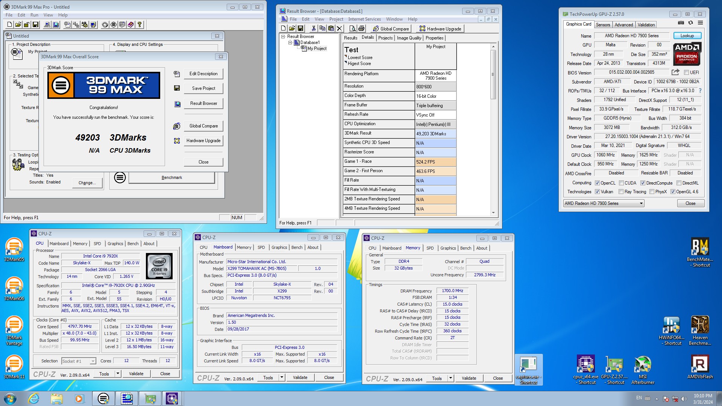Toggle the PhysX checkbox in GPU-Z

652,192
